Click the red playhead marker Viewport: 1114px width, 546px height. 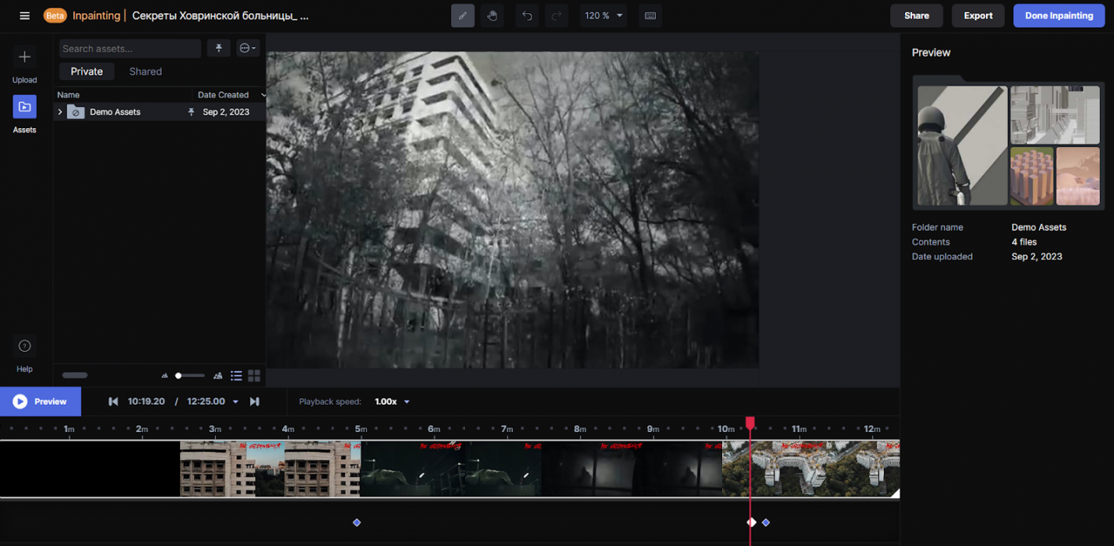(750, 423)
